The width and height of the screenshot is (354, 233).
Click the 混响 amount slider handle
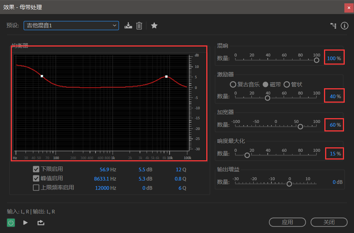click(x=316, y=60)
